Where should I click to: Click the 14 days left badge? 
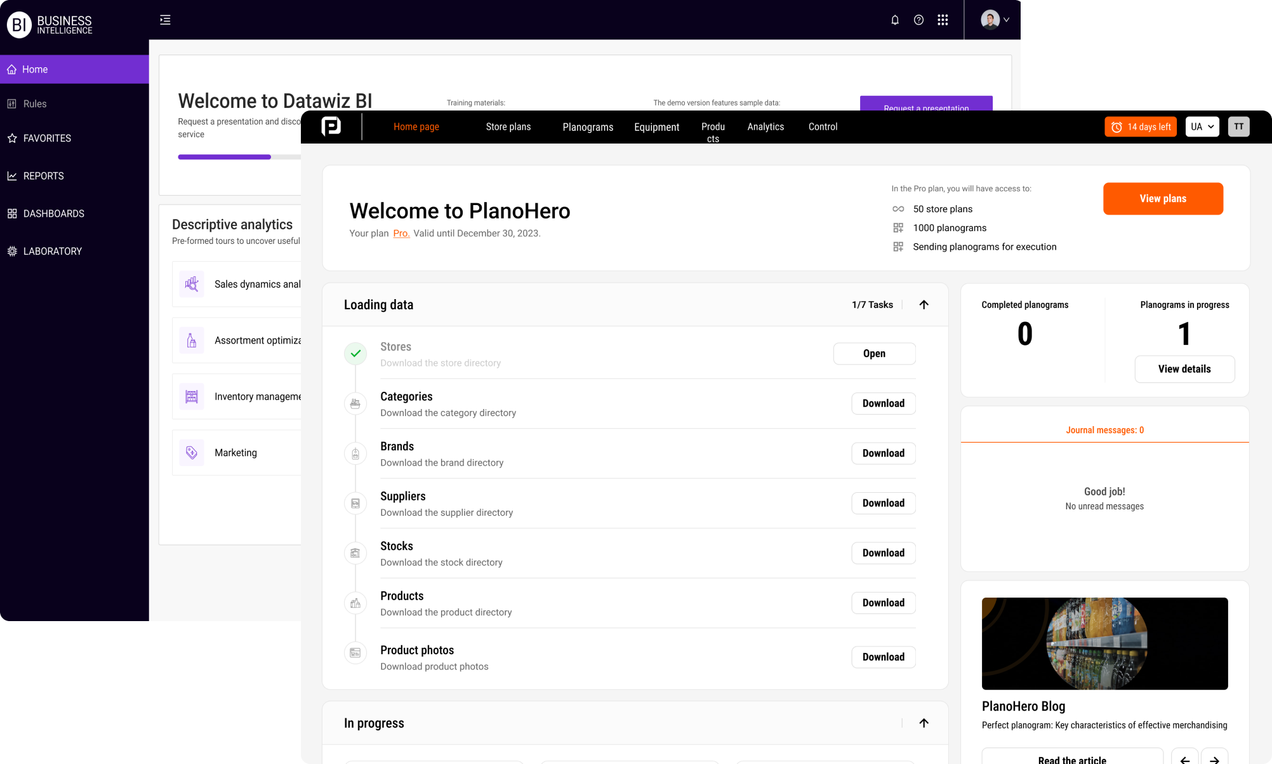[x=1141, y=126]
